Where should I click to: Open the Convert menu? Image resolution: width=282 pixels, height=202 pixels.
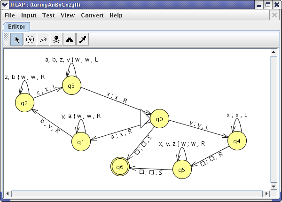pyautogui.click(x=92, y=16)
